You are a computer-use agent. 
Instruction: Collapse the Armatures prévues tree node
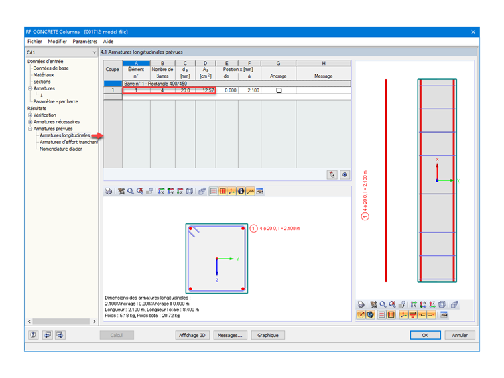tap(30, 129)
